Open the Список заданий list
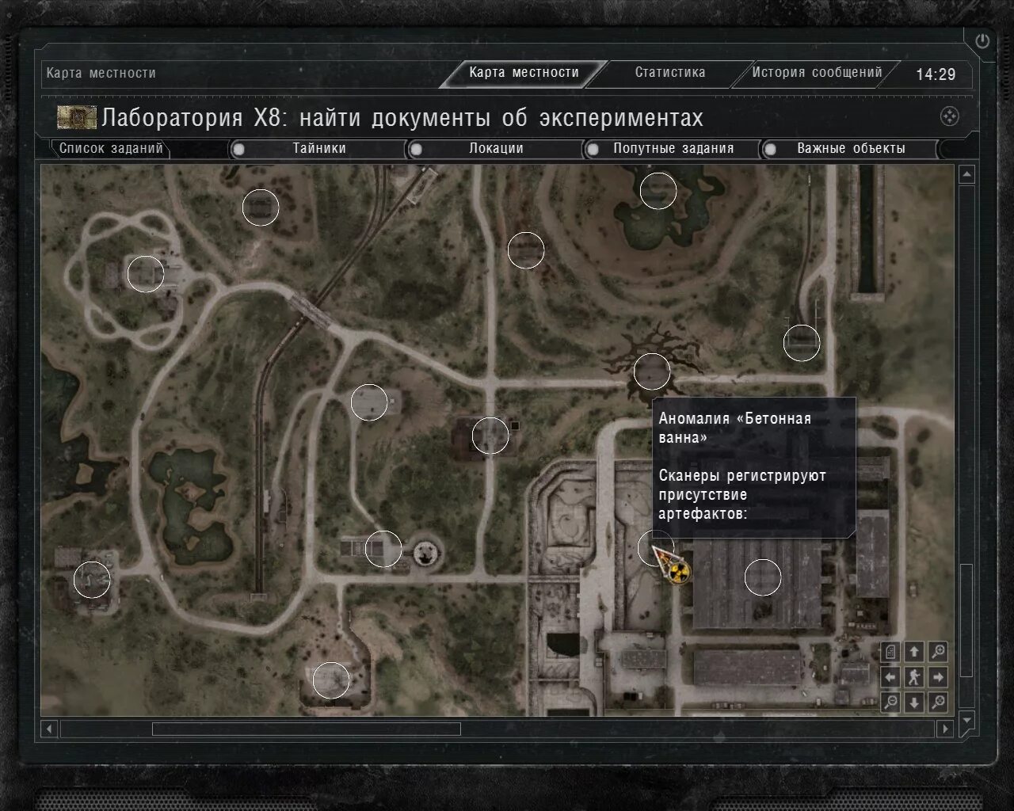Viewport: 1014px width, 811px height. [111, 148]
